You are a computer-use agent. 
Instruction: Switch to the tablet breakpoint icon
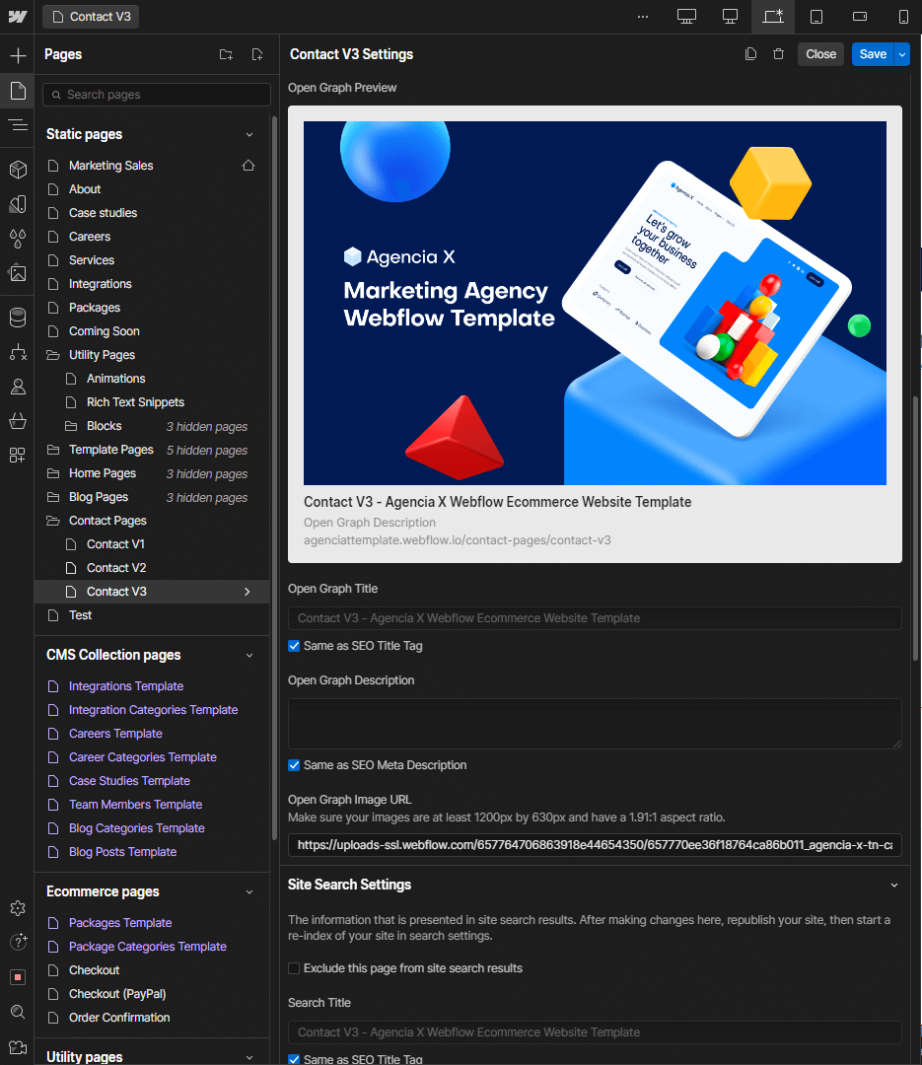point(816,16)
